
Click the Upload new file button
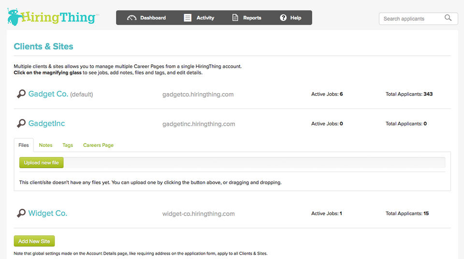(x=42, y=162)
